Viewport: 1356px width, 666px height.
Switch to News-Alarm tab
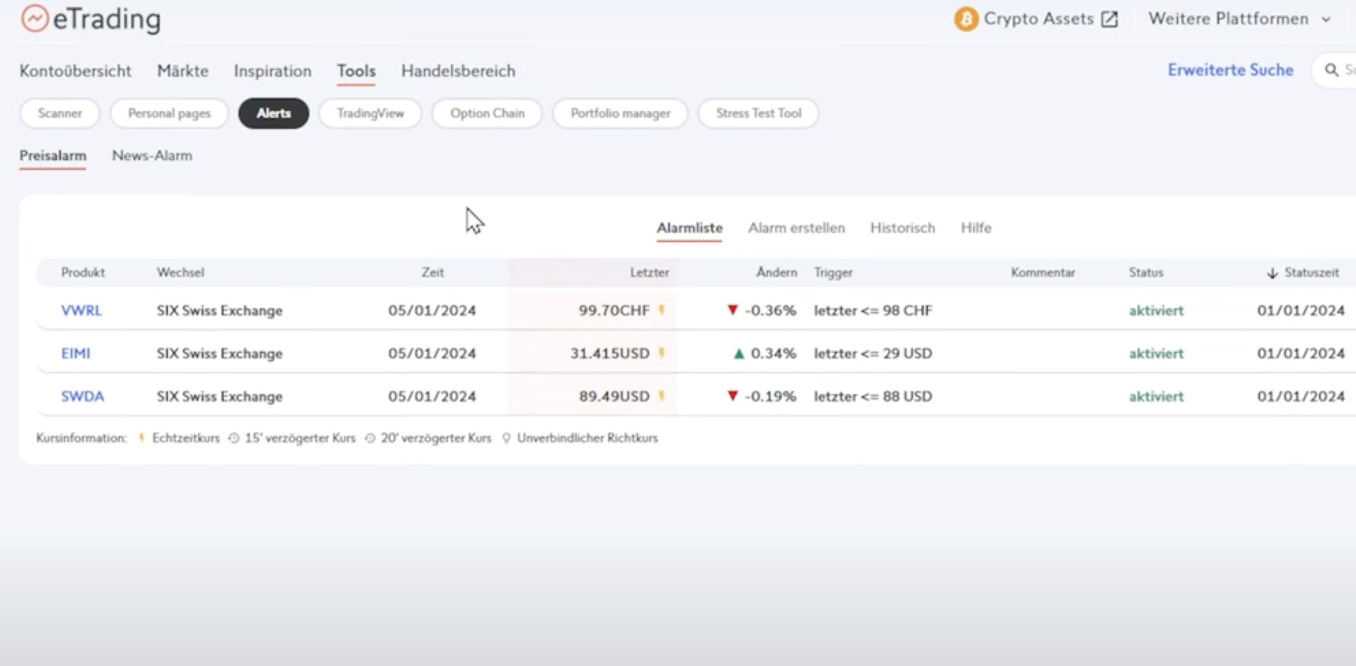tap(151, 155)
